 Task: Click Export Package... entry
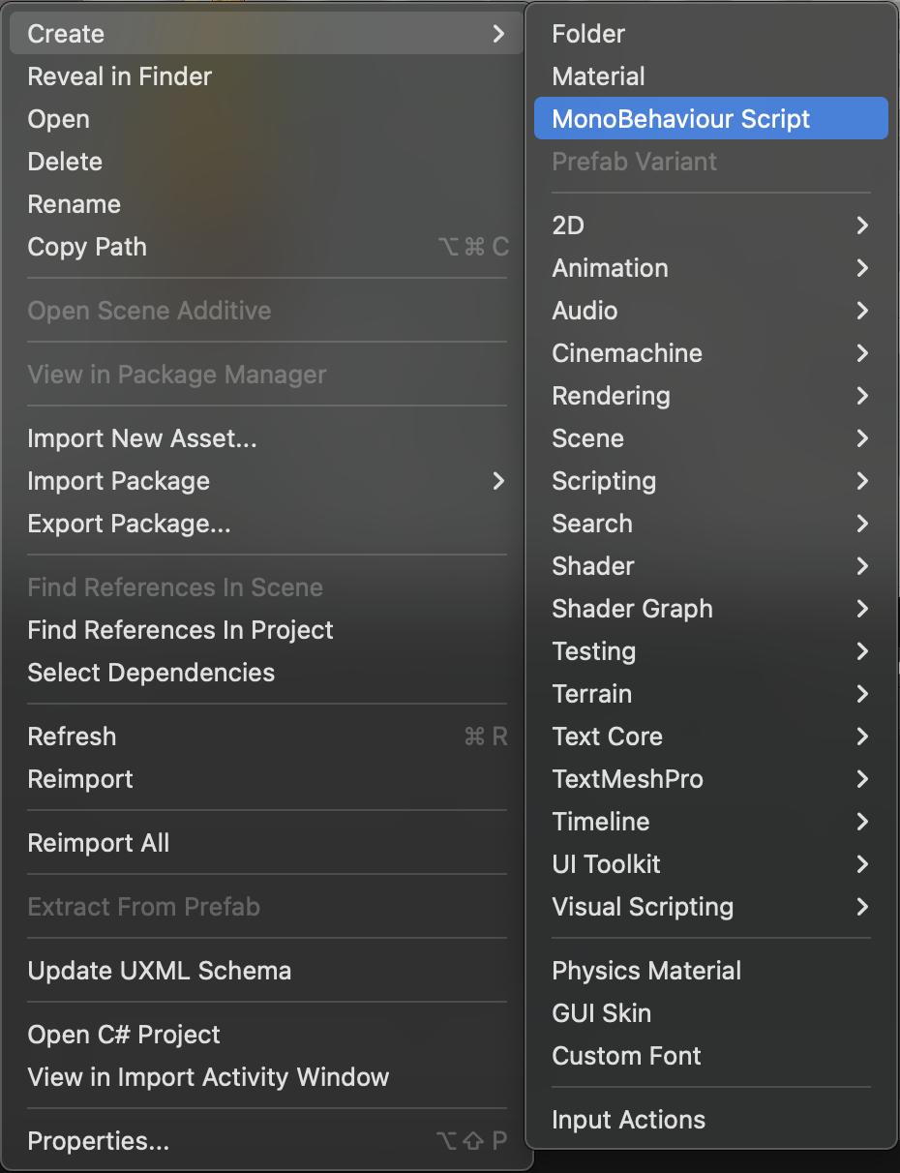coord(129,524)
